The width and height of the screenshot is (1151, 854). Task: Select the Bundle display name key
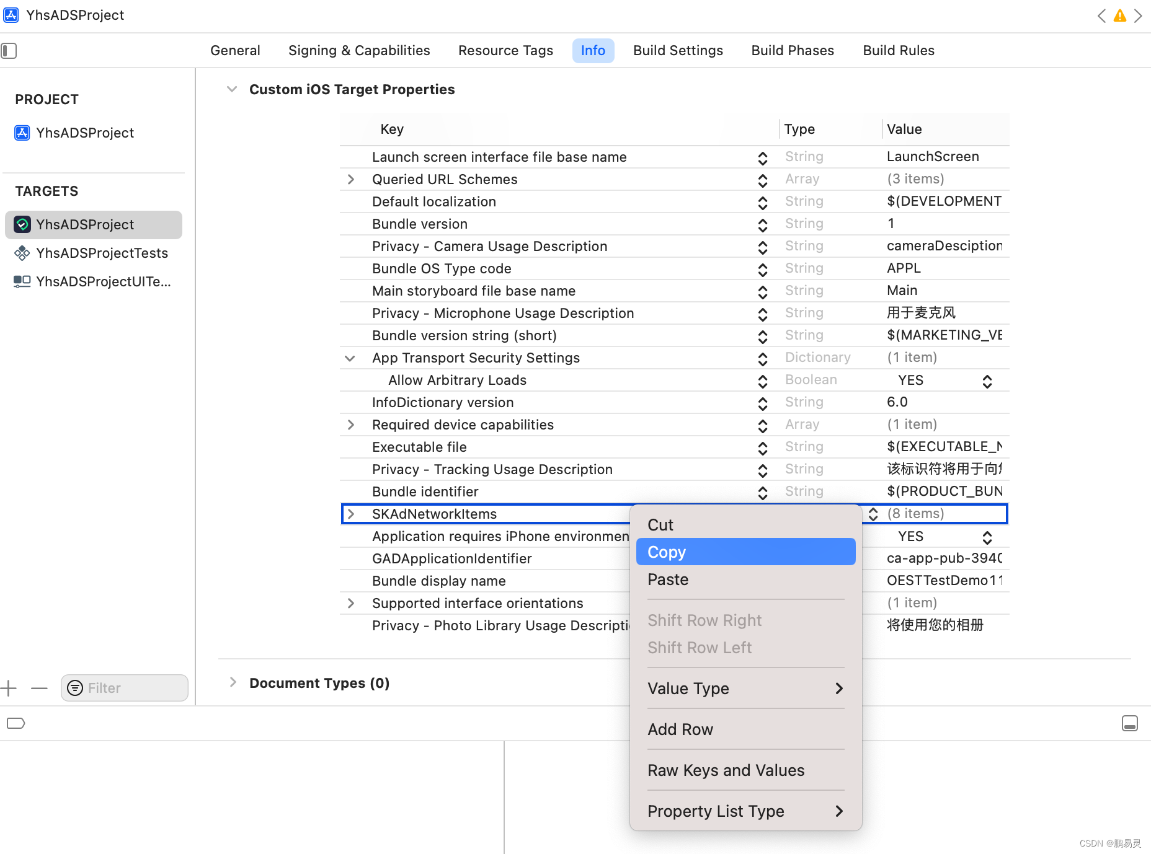click(438, 581)
